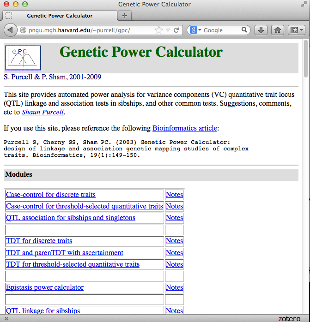Open the Google search engine selector

[195, 30]
